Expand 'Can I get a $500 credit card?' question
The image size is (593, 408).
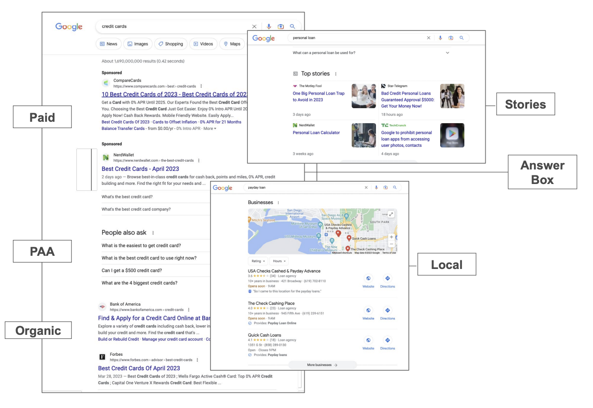tap(132, 270)
